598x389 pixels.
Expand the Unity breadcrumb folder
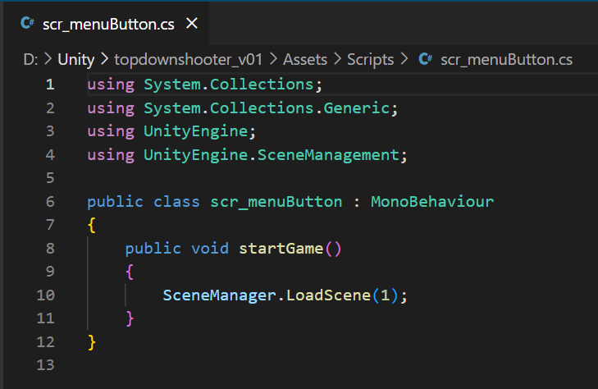click(76, 59)
